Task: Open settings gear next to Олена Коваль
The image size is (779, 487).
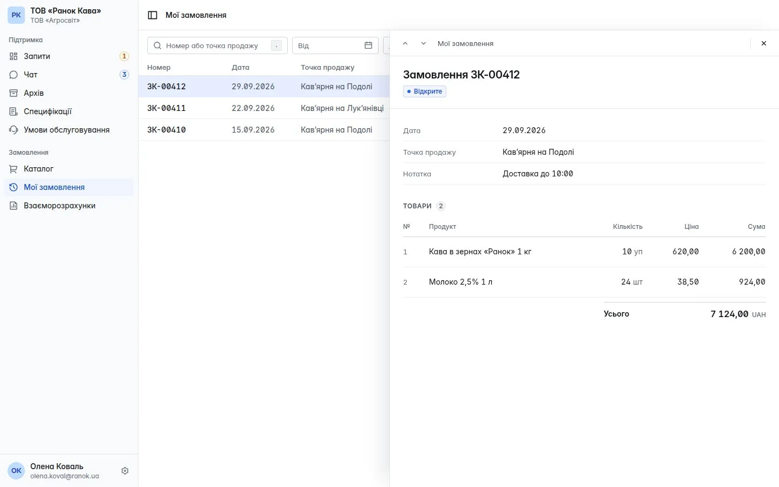Action: 125,471
